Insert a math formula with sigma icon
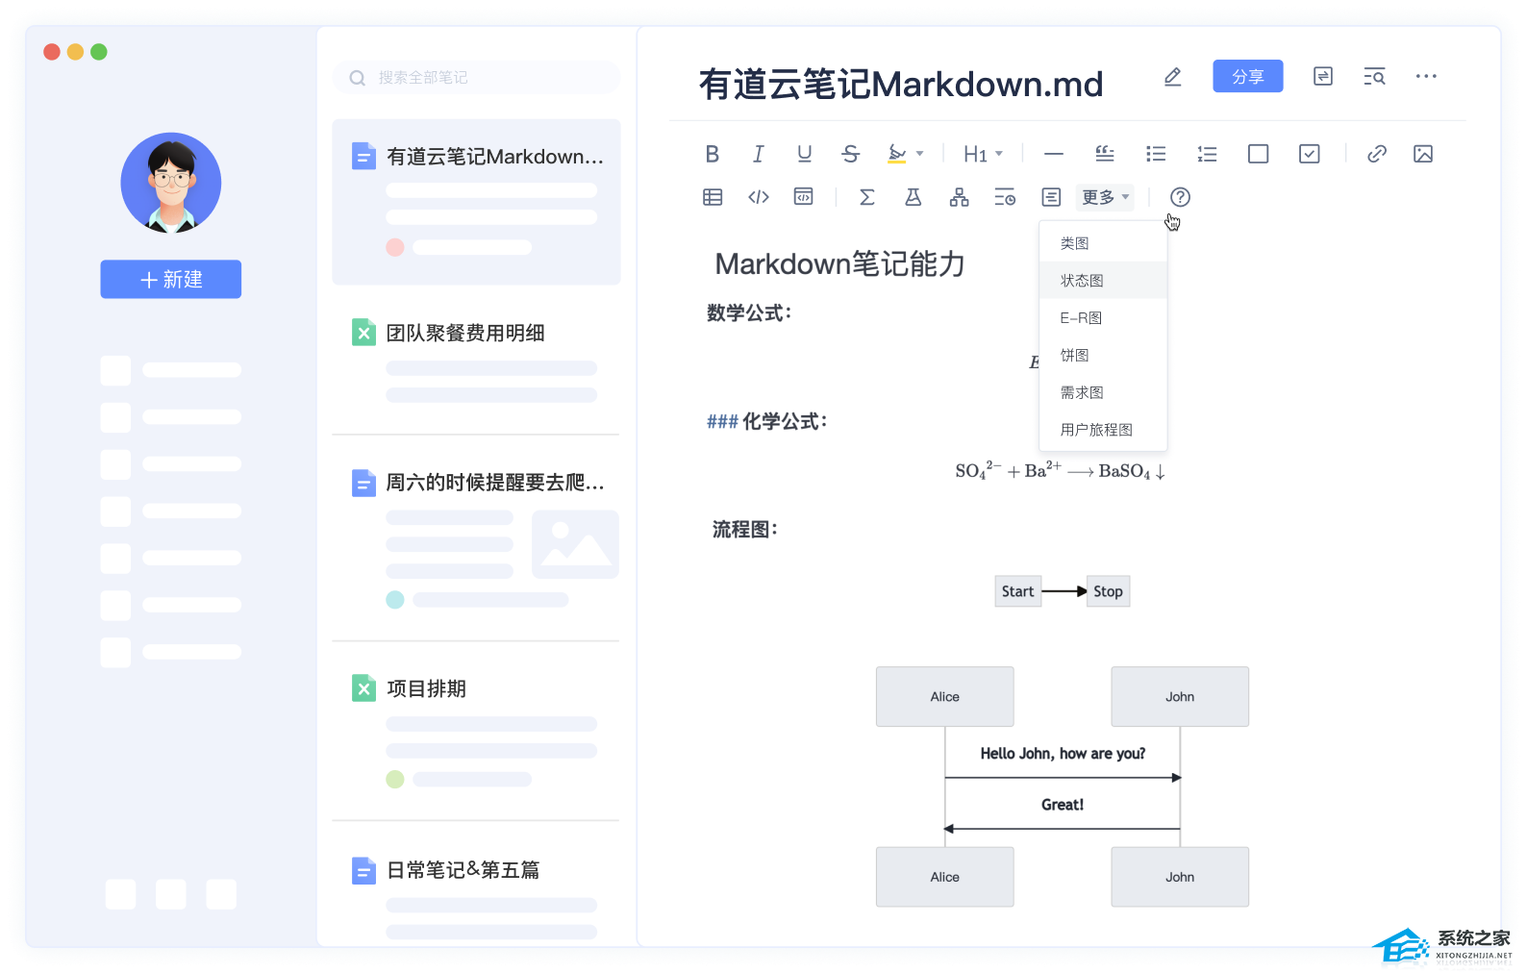This screenshot has width=1527, height=973. 866,197
